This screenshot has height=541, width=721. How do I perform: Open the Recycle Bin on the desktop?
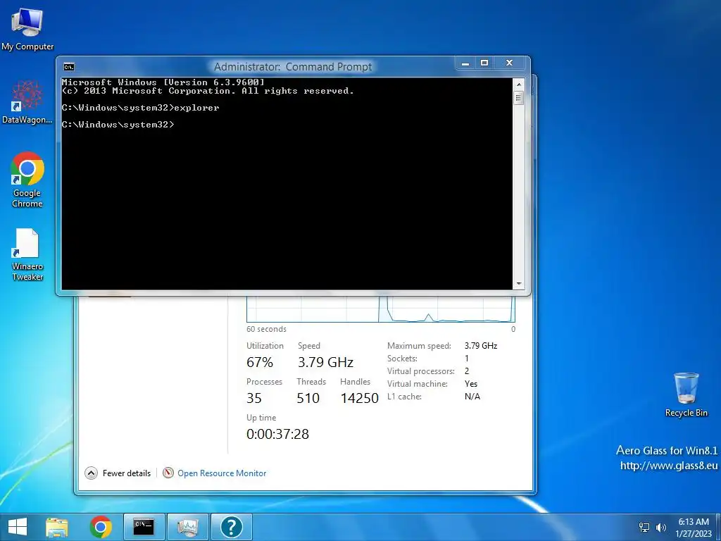coord(686,394)
